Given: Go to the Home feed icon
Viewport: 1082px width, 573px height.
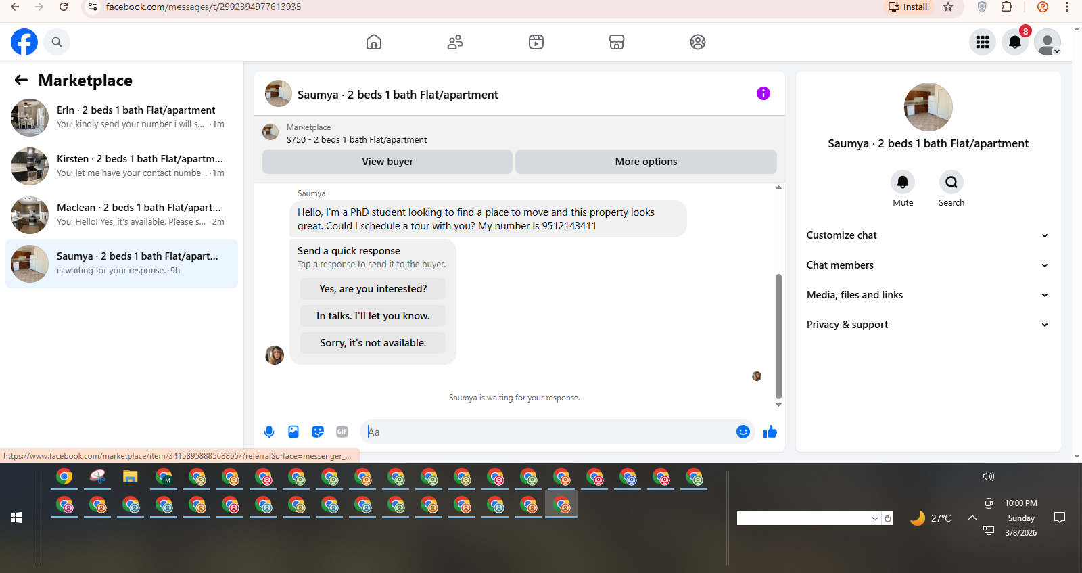Looking at the screenshot, I should 374,42.
